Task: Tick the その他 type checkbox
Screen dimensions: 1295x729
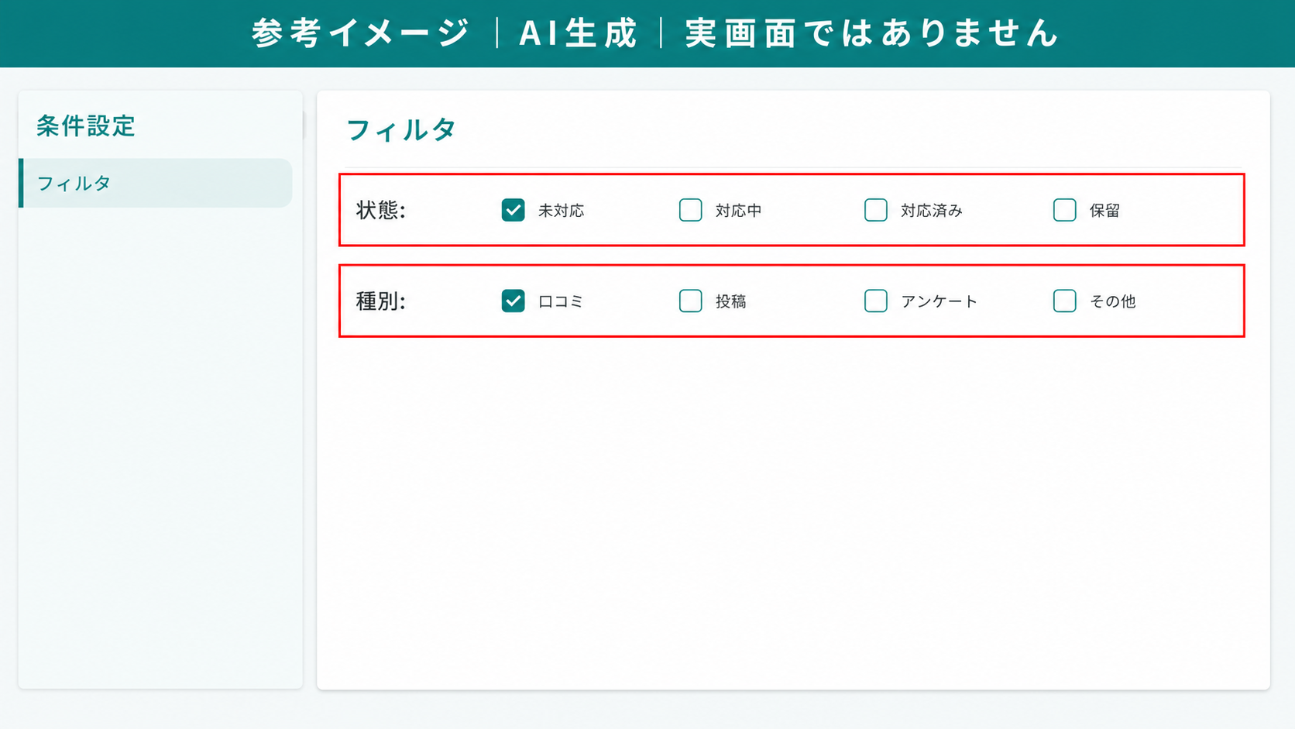Action: click(1064, 301)
